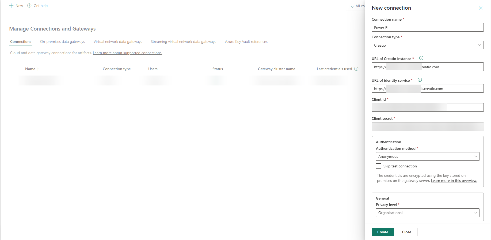
Task: Expand the Authentication method dropdown
Action: pos(428,156)
